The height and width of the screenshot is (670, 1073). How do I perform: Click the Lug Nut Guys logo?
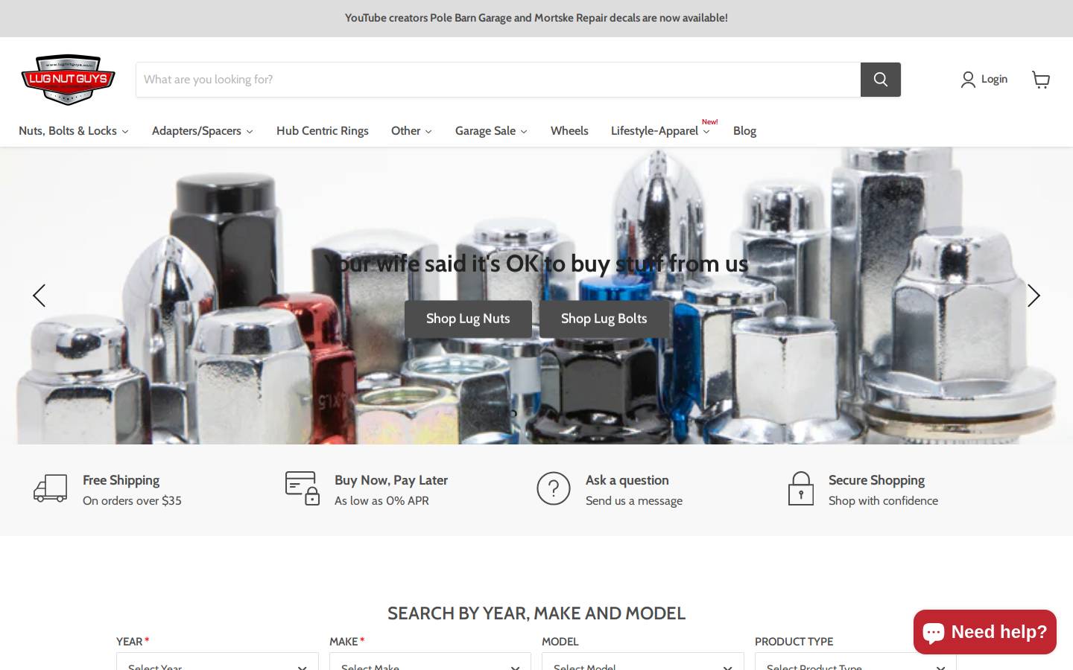(x=68, y=79)
